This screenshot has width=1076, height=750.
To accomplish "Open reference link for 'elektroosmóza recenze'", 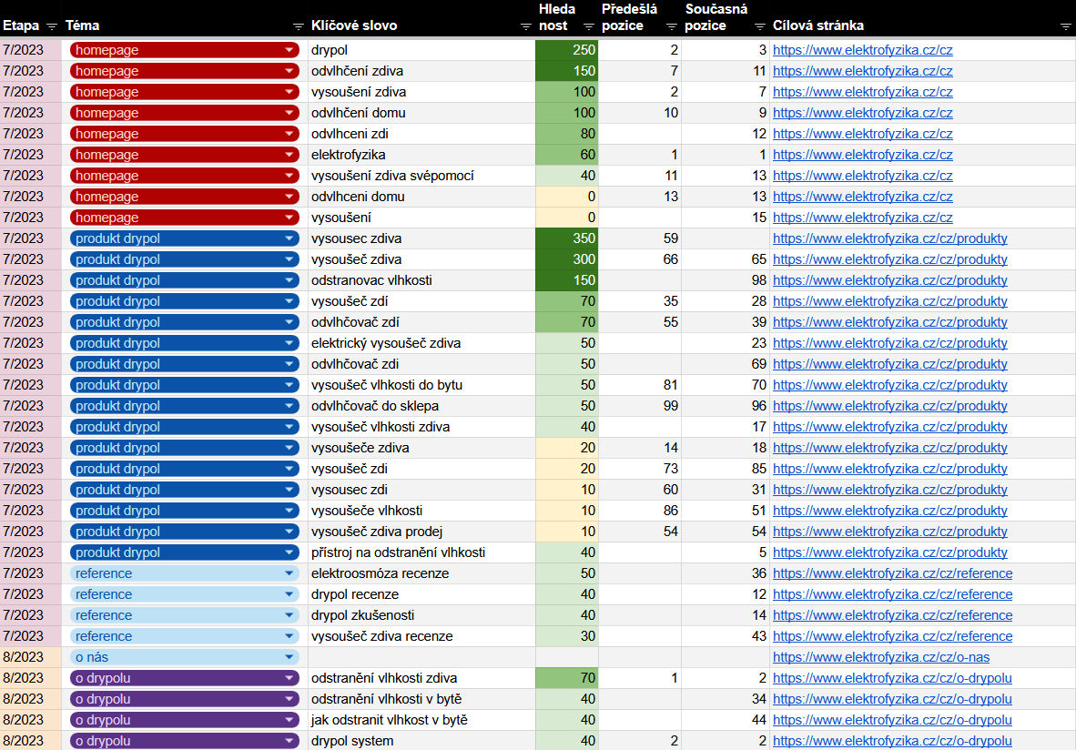I will tap(892, 573).
